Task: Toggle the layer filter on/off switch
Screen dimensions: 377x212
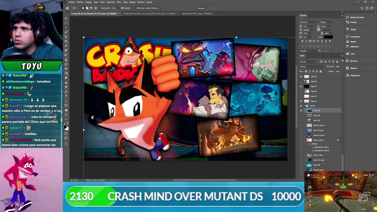Action: (x=342, y=61)
